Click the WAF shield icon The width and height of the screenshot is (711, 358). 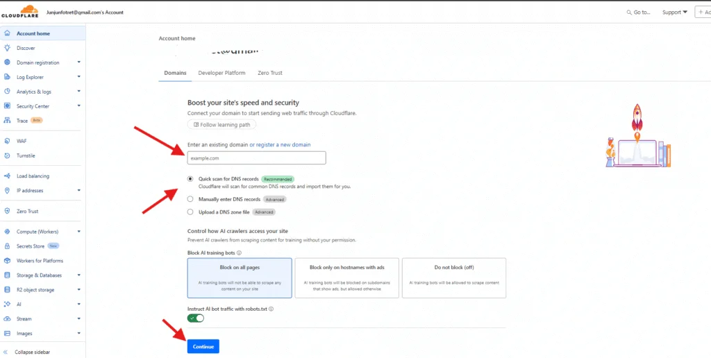tap(7, 141)
